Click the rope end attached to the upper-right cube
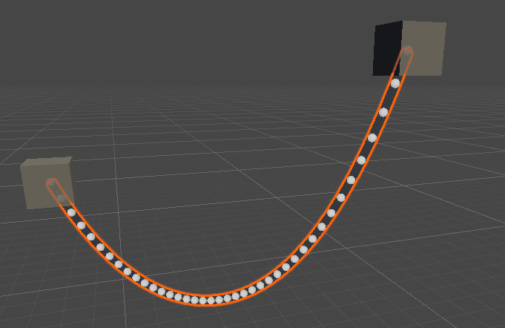This screenshot has height=328, width=505. [x=406, y=53]
